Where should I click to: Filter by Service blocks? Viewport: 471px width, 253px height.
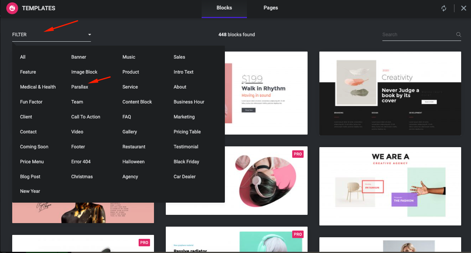click(x=130, y=87)
